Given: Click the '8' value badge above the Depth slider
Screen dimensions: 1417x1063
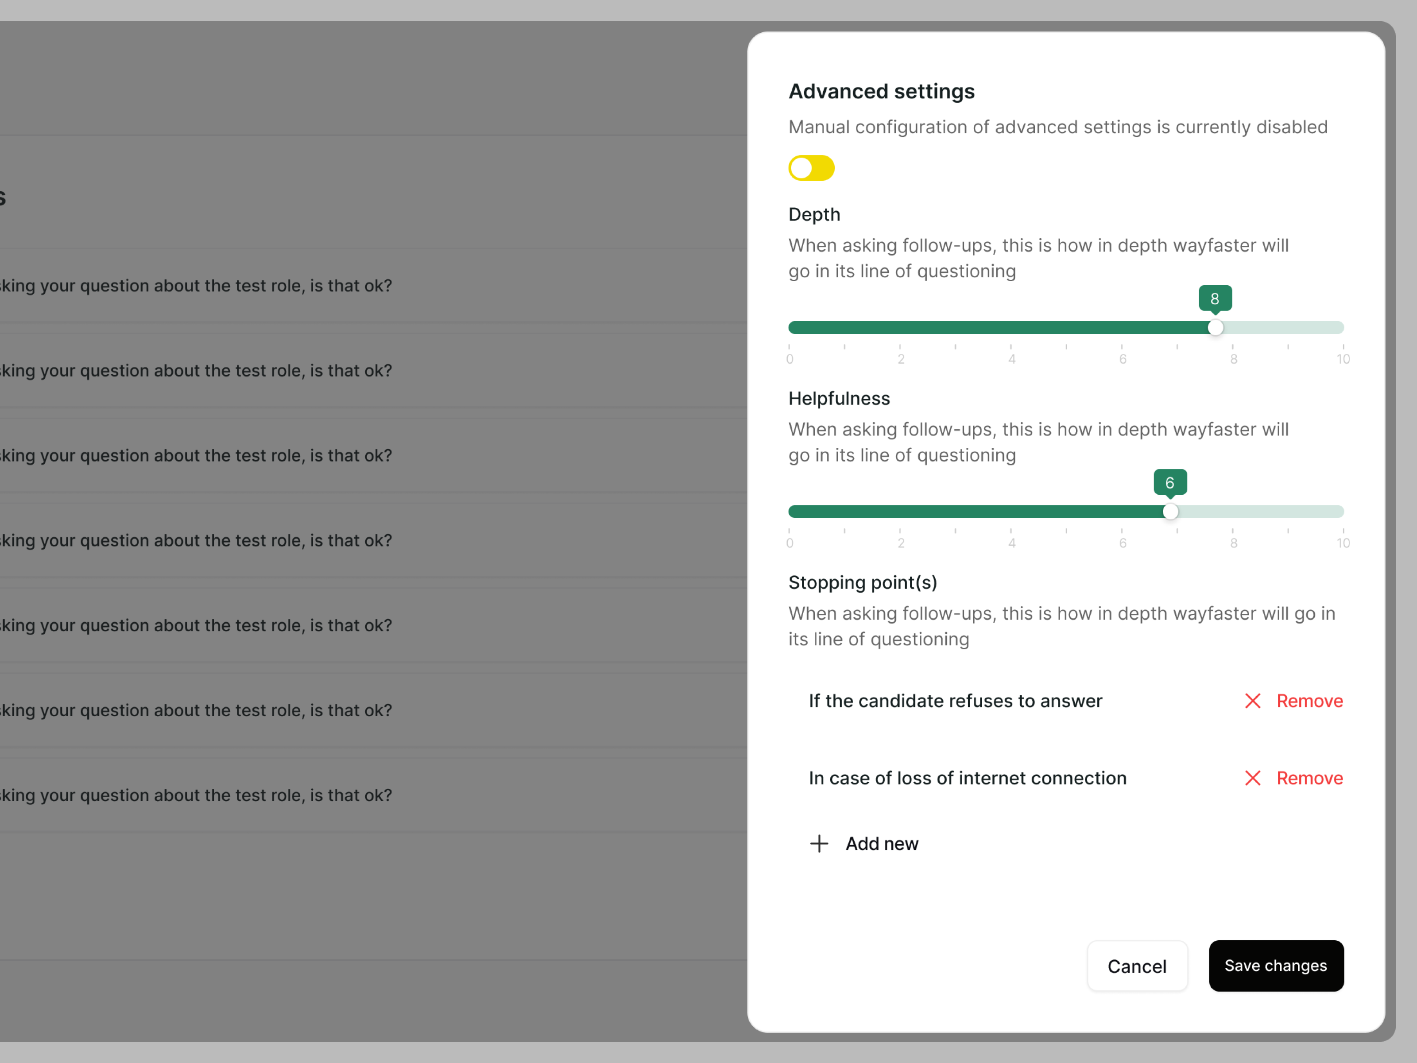Looking at the screenshot, I should (x=1215, y=297).
